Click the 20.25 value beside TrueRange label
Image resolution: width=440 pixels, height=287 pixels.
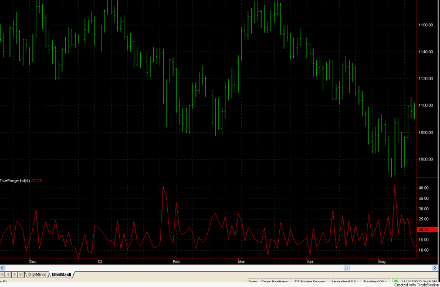click(x=37, y=181)
